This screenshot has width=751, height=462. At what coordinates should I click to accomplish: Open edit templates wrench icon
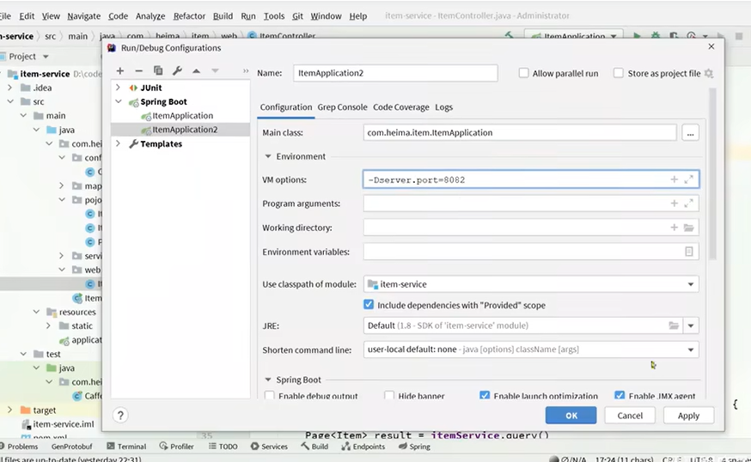coord(177,71)
